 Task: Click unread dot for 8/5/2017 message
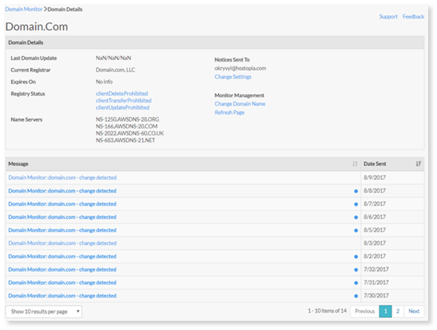tap(356, 230)
